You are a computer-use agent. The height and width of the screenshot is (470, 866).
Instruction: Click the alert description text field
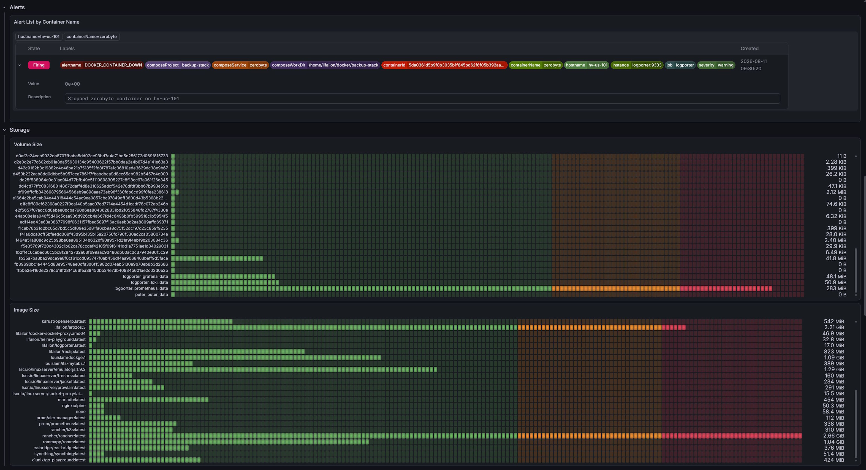pos(422,99)
